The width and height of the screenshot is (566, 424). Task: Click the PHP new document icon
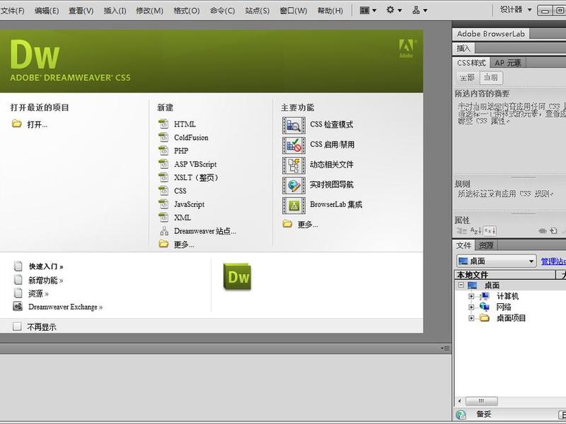point(163,151)
